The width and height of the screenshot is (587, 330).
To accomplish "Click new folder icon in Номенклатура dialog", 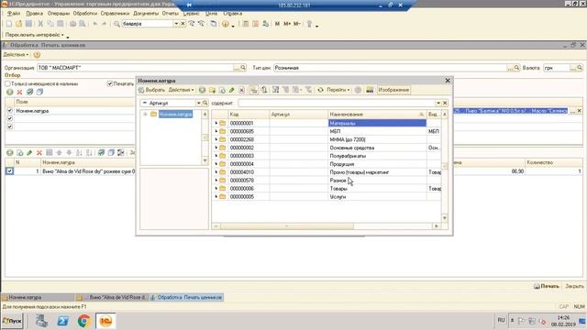I will [x=212, y=90].
